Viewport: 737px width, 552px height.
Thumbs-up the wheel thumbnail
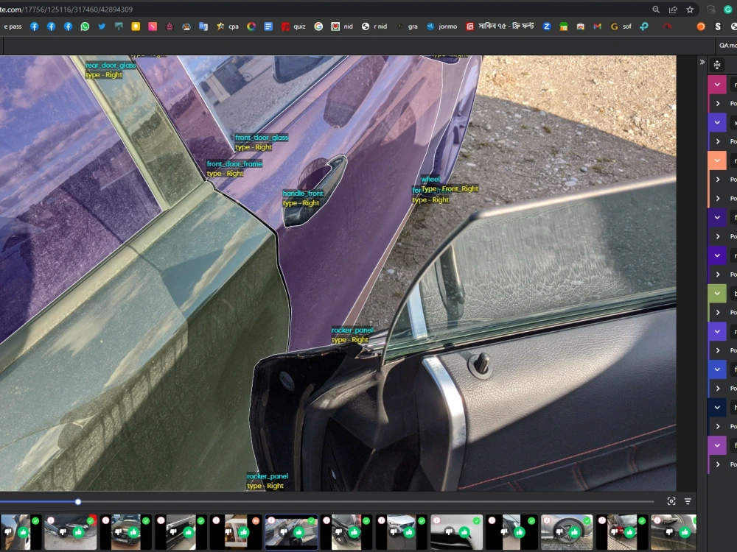click(x=574, y=532)
